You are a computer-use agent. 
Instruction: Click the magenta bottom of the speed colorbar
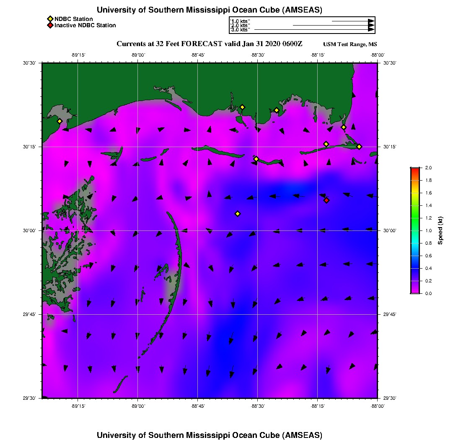pos(415,291)
